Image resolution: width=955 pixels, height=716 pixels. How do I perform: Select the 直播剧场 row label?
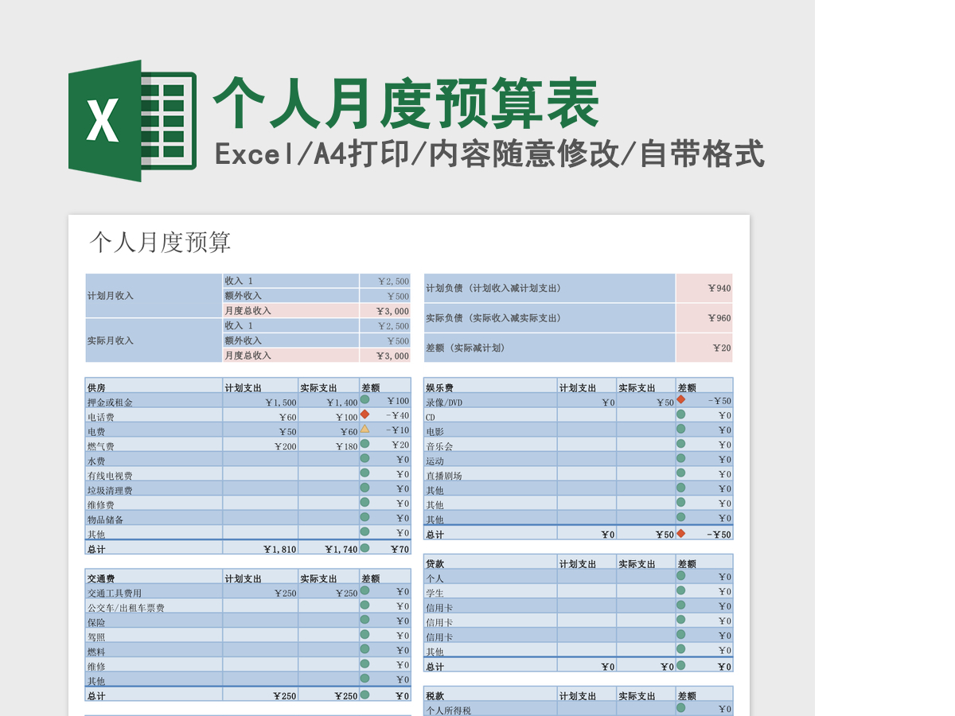(x=490, y=474)
